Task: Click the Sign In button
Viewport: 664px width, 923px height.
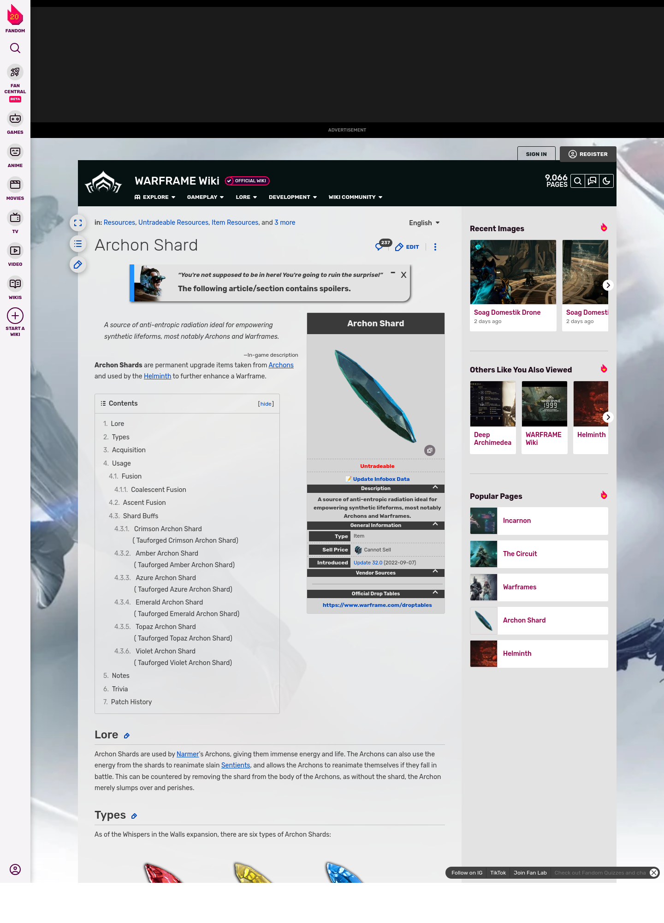Action: (x=536, y=154)
